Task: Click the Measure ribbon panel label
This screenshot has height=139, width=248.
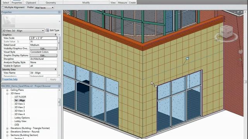Action: click(x=122, y=3)
